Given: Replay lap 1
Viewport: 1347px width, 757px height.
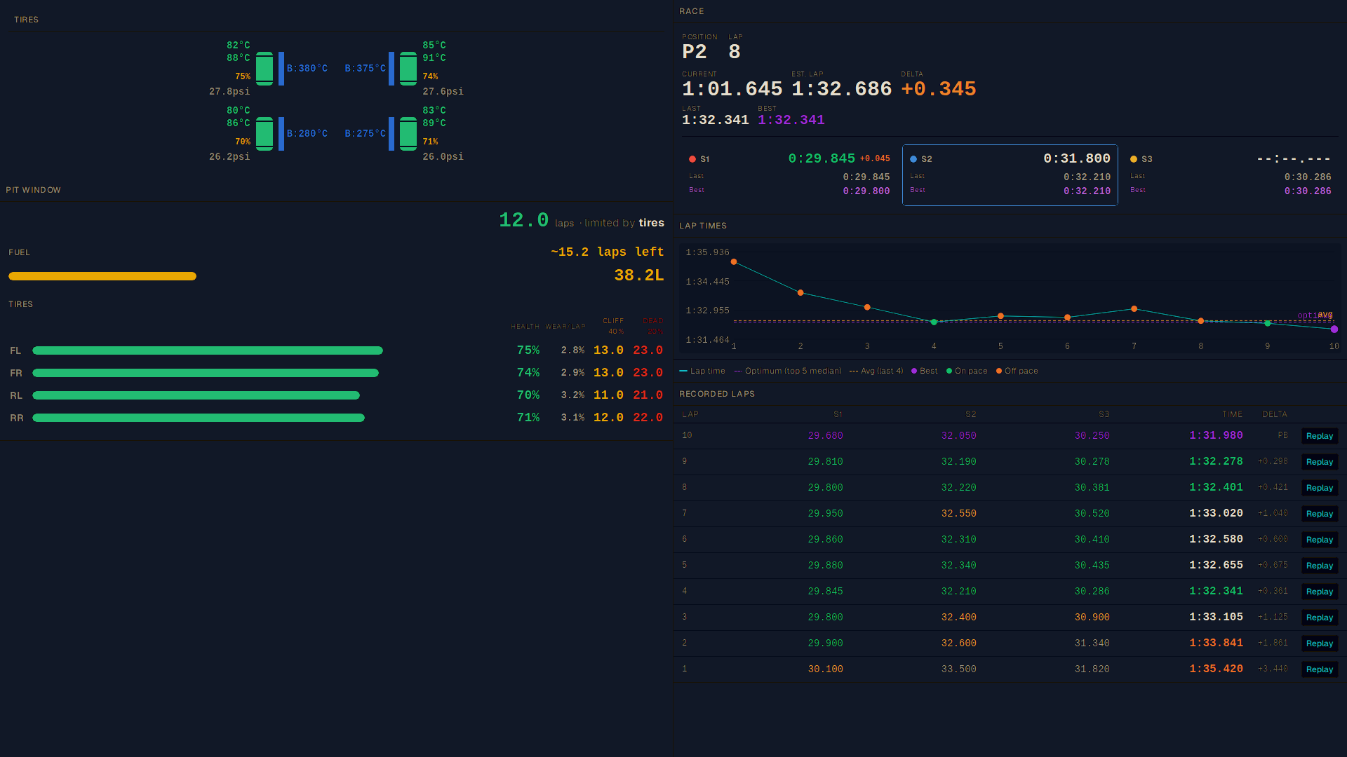Looking at the screenshot, I should click(1320, 669).
